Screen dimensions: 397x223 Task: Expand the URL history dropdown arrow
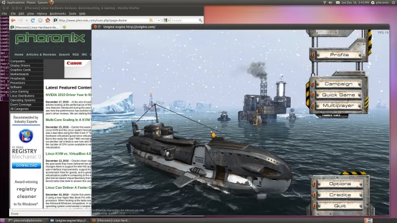tap(159, 20)
